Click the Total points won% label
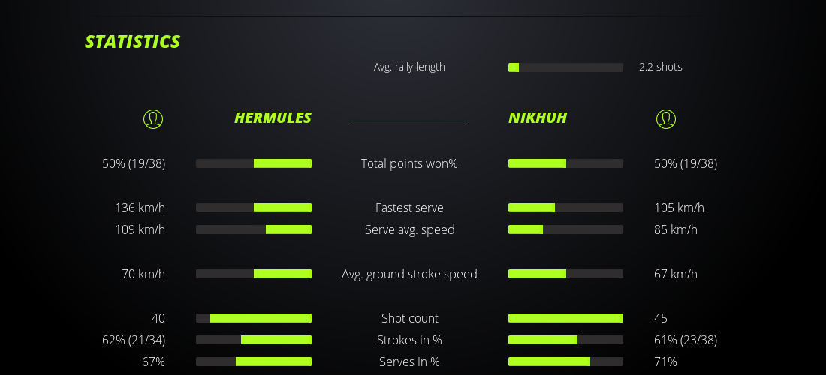The width and height of the screenshot is (826, 375). click(x=409, y=163)
